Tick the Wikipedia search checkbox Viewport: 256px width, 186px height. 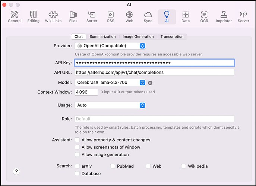(183, 166)
